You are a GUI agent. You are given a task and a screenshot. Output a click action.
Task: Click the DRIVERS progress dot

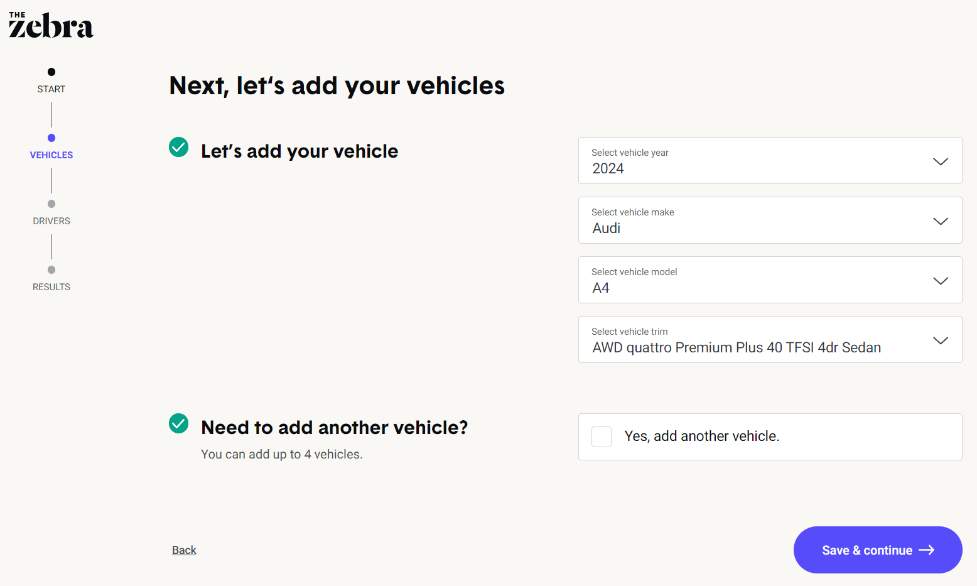[x=51, y=203]
